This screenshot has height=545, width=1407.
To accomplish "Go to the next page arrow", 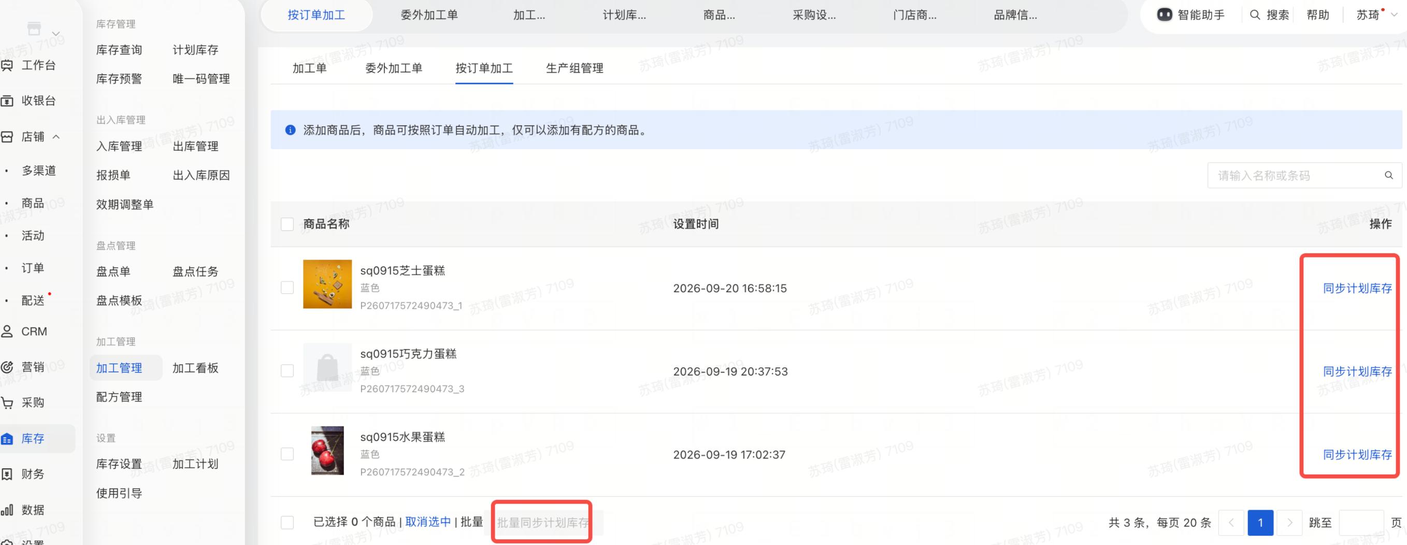I will pos(1289,523).
